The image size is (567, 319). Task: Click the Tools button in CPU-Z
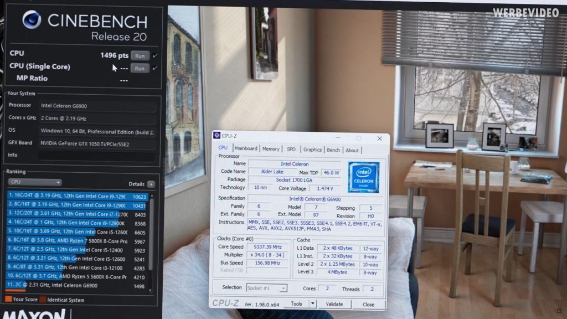click(297, 304)
